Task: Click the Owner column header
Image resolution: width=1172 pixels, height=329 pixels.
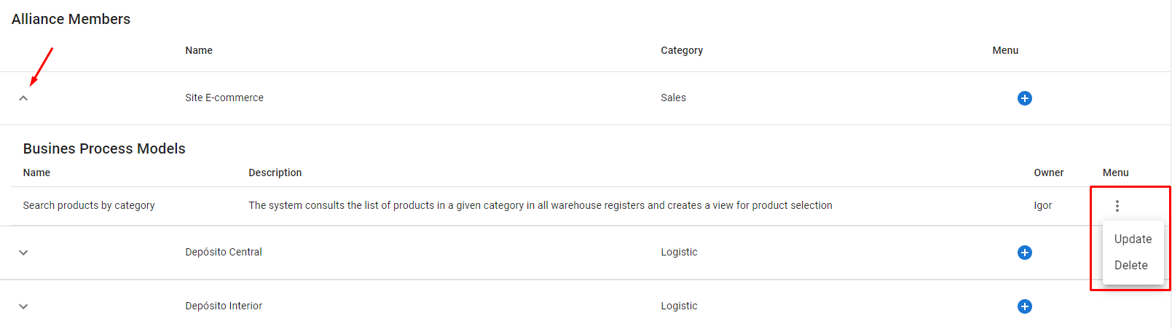Action: (1048, 173)
